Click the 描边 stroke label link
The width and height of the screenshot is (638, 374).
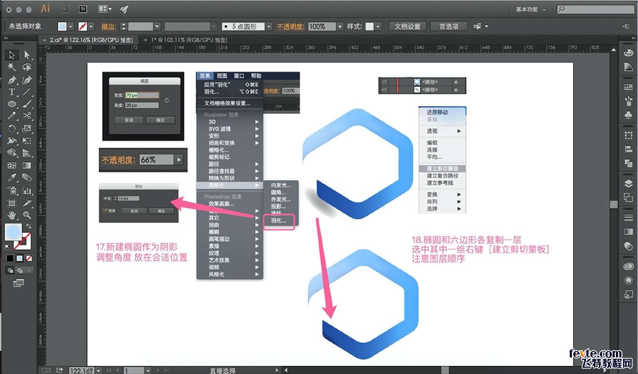click(108, 26)
